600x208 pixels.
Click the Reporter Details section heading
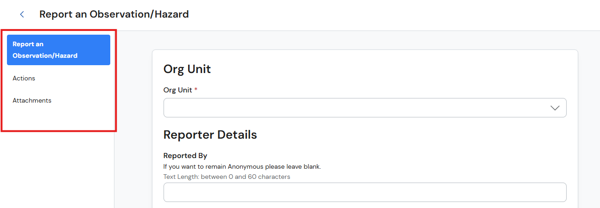click(x=210, y=135)
